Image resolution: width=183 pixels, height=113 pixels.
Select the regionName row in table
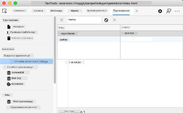120,34
